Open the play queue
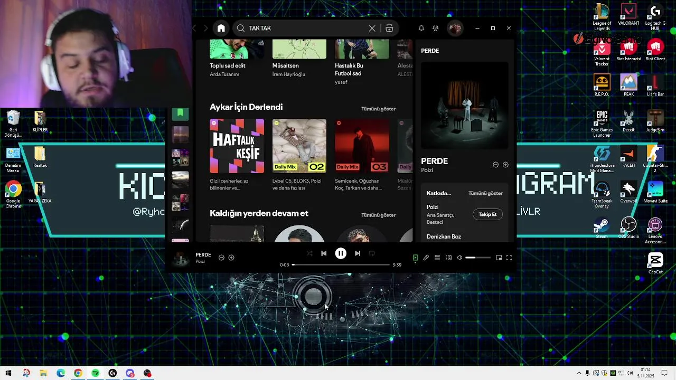This screenshot has height=380, width=676. pyautogui.click(x=437, y=258)
